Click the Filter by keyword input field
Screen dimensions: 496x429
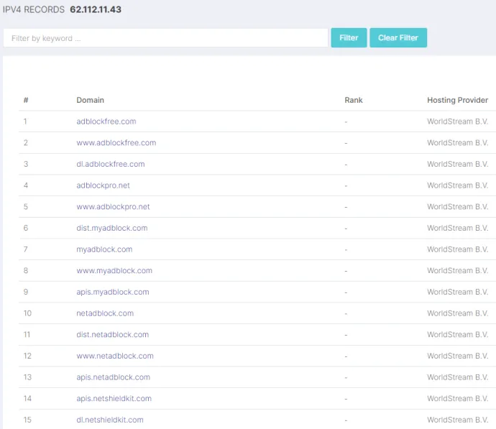click(165, 38)
